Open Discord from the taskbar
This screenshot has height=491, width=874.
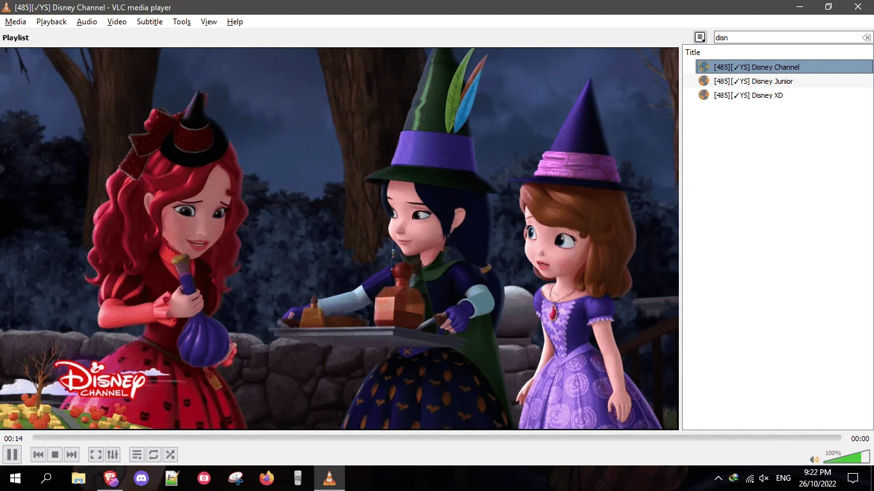141,478
